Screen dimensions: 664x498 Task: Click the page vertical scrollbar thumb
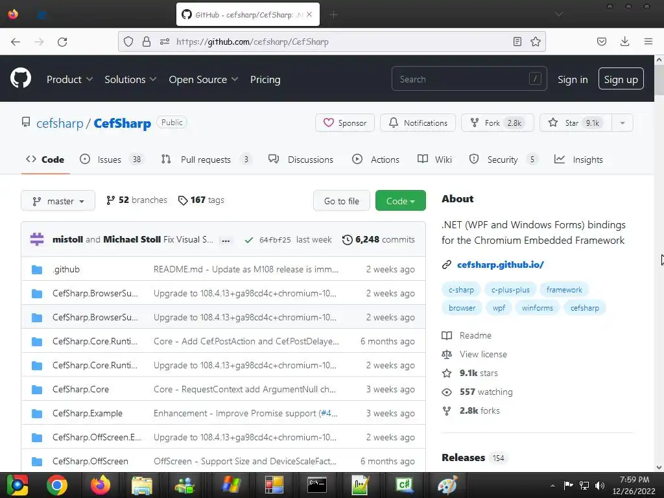click(659, 80)
